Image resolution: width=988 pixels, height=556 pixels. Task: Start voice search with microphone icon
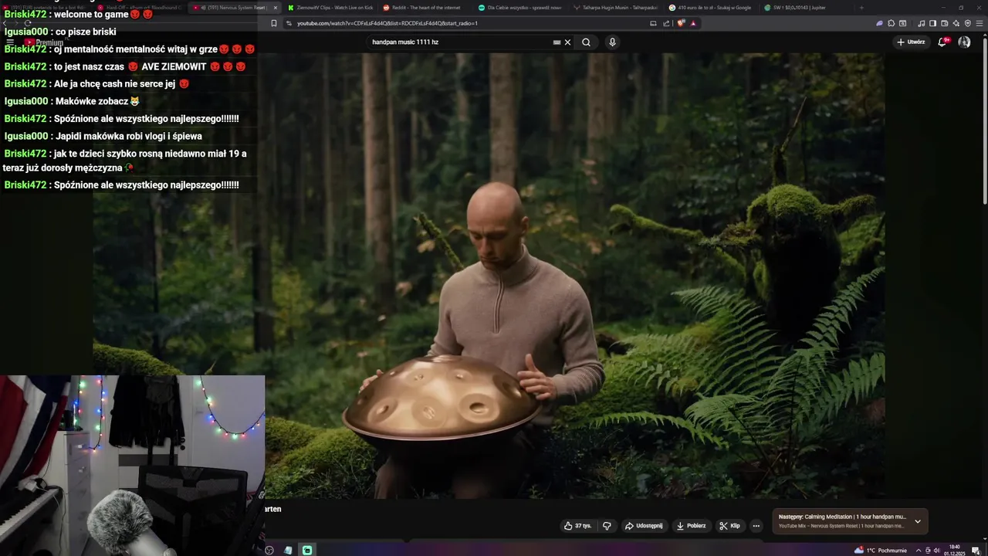tap(612, 42)
